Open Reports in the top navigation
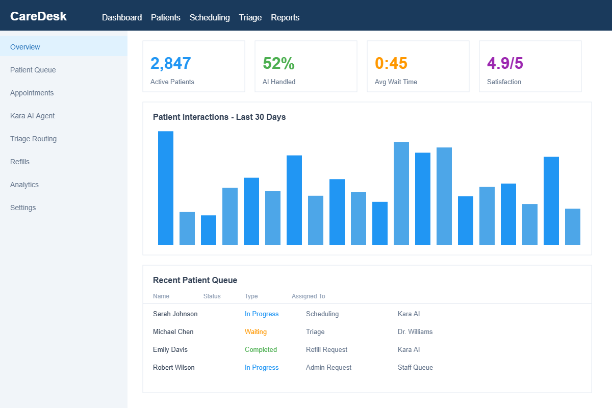 (x=285, y=17)
